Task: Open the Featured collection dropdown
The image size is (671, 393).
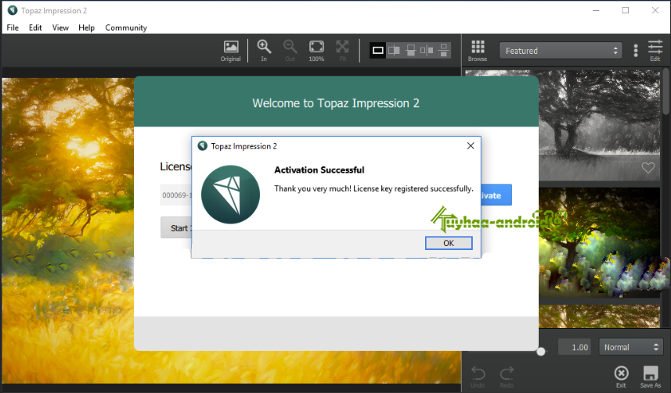Action: (561, 51)
